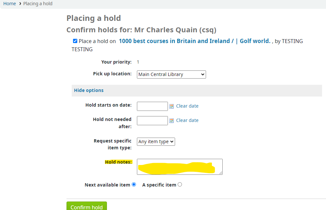Click inside the Hold notes text area

(x=179, y=167)
